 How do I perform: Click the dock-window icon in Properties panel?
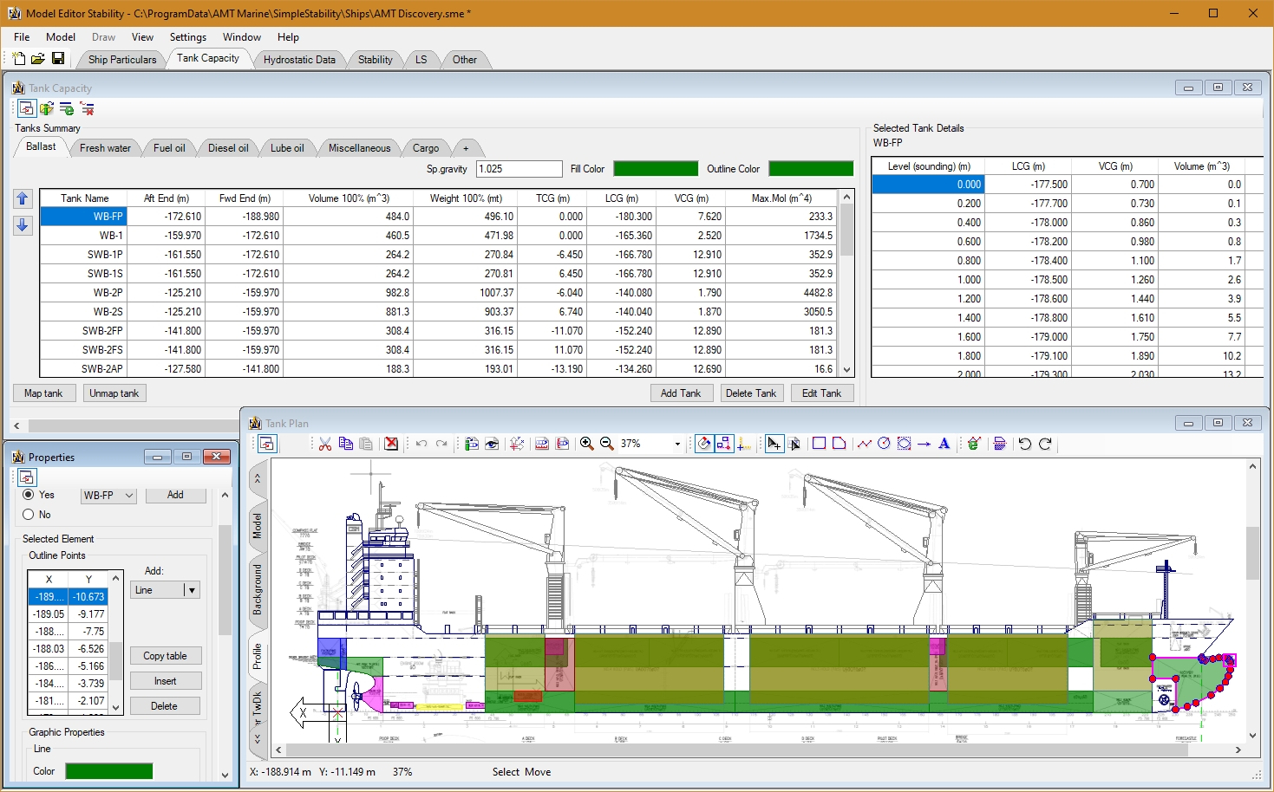coord(27,477)
